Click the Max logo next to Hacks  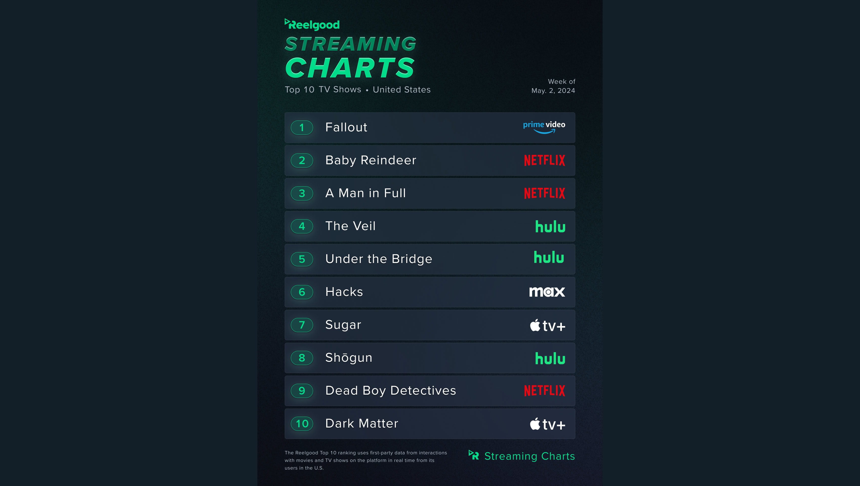(547, 292)
